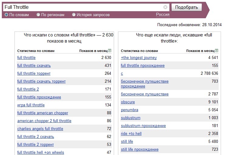226x155 pixels.
Task: Open the 'still life' link with 5 480
Action: pyautogui.click(x=127, y=142)
